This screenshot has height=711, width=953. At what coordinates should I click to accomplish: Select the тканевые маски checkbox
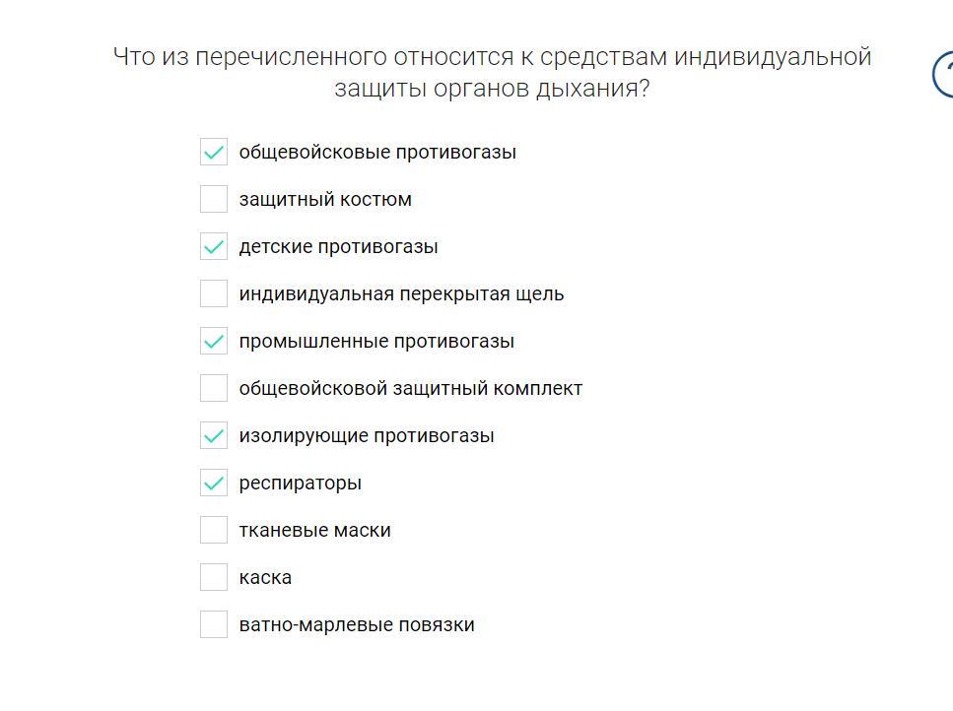(214, 530)
